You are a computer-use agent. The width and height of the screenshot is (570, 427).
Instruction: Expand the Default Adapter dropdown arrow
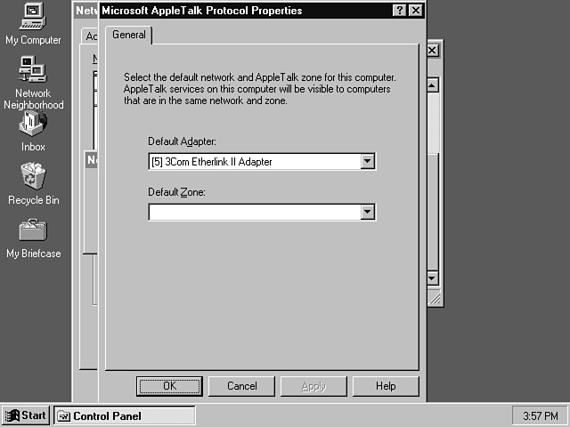[x=367, y=162]
